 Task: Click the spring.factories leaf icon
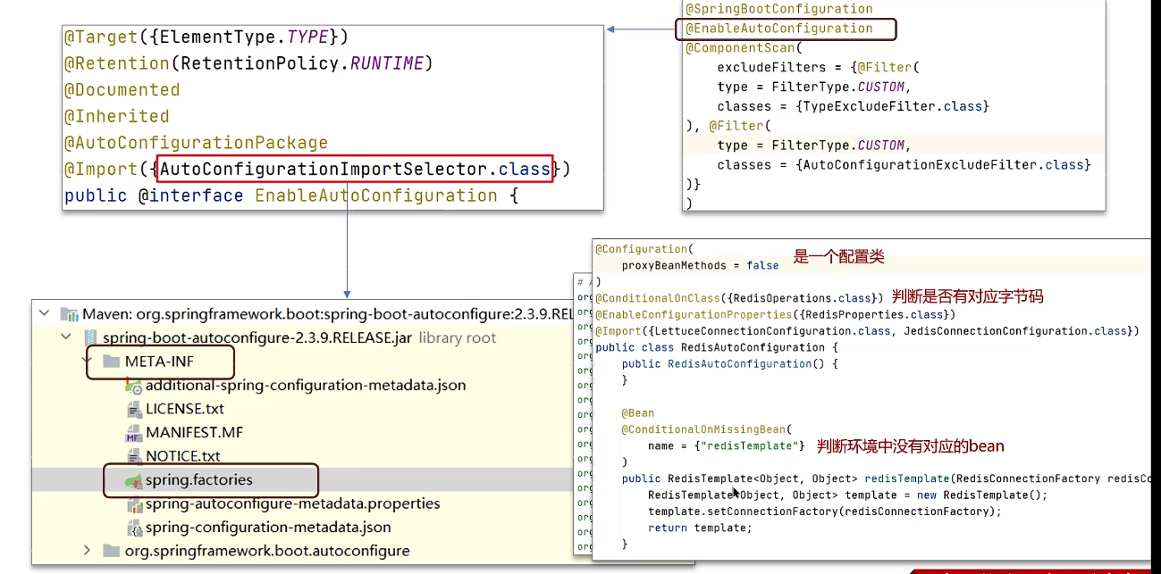coord(134,480)
